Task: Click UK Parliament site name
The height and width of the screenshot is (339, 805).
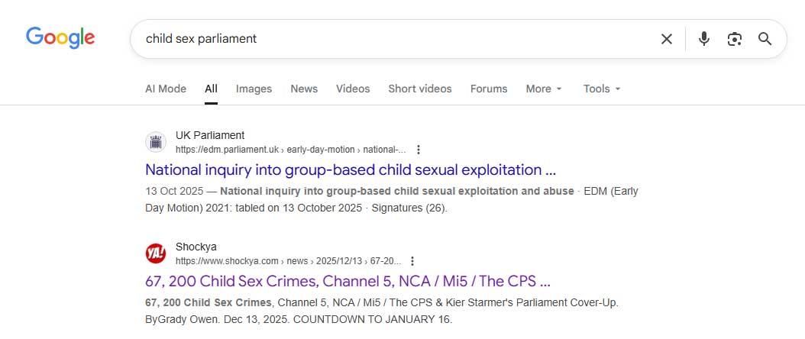Action: 210,135
